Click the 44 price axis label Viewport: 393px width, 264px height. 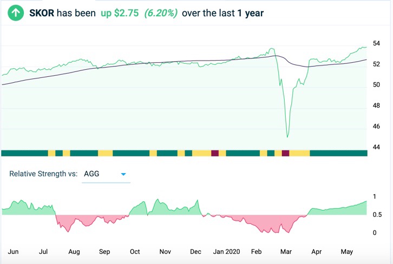[376, 148]
